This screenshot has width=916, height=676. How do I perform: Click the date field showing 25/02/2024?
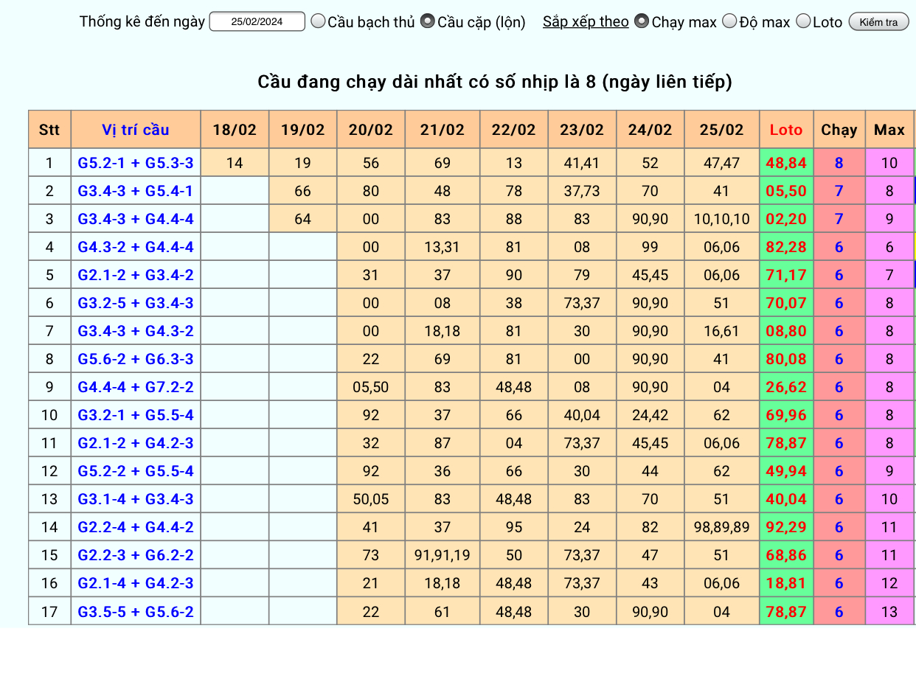tap(257, 21)
